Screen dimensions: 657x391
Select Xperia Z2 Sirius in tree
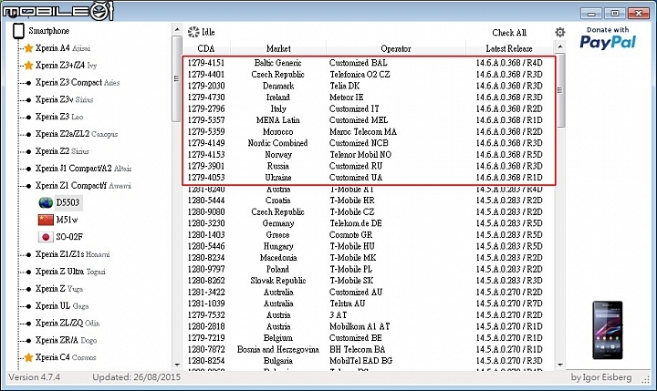pyautogui.click(x=62, y=151)
